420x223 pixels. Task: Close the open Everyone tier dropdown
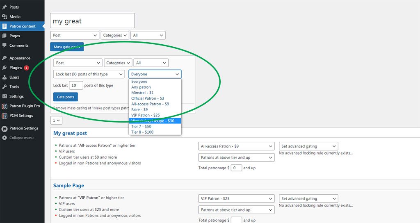click(155, 74)
